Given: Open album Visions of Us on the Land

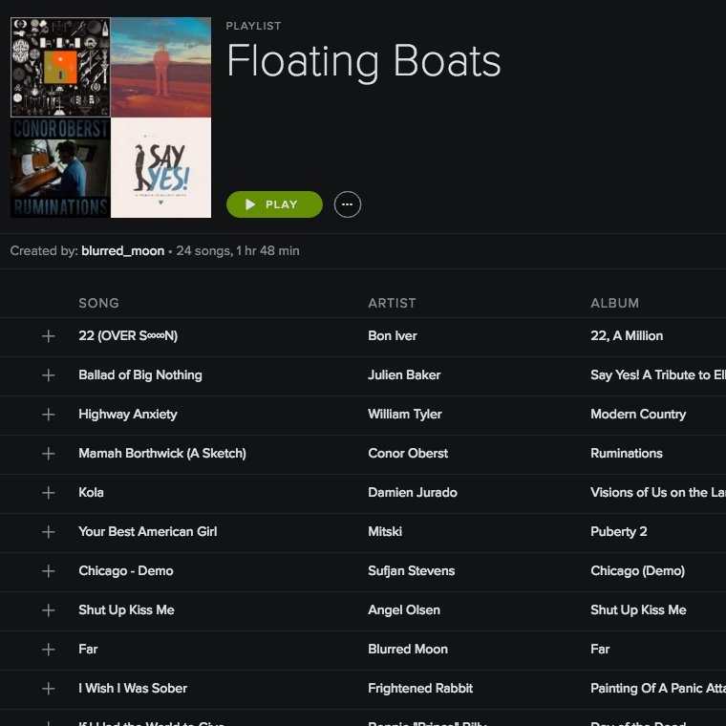Looking at the screenshot, I should point(658,493).
